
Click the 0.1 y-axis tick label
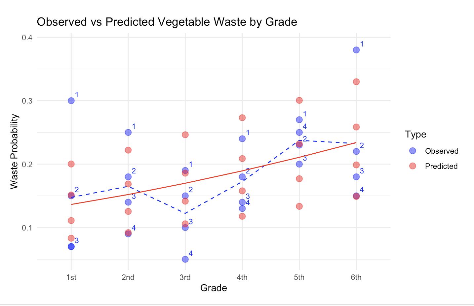(27, 228)
